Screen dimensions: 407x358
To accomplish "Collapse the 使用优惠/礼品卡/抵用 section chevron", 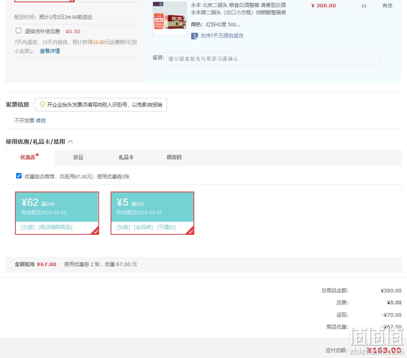I will pyautogui.click(x=71, y=141).
